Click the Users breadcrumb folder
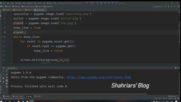This screenshot has width=181, height=102. point(8,7)
